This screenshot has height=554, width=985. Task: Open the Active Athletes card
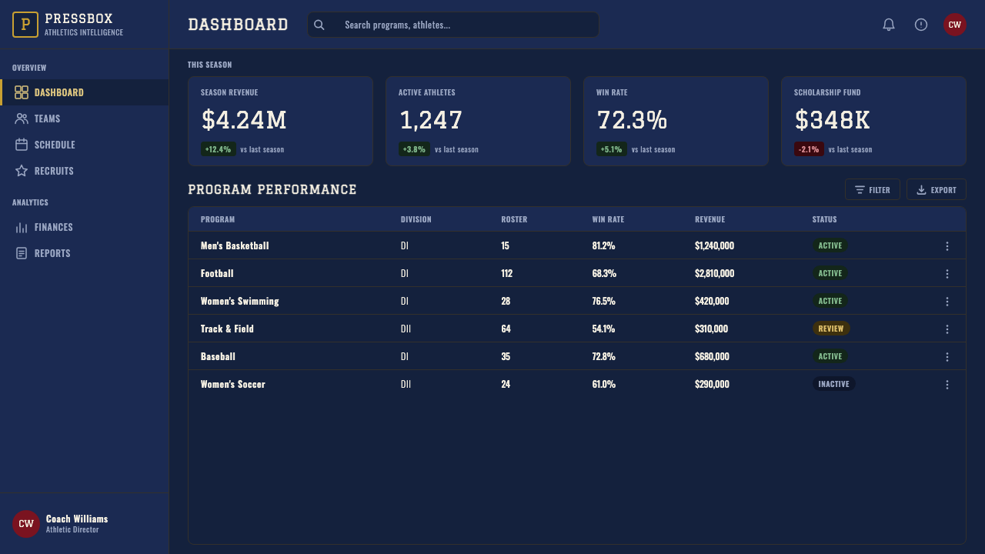(x=479, y=121)
